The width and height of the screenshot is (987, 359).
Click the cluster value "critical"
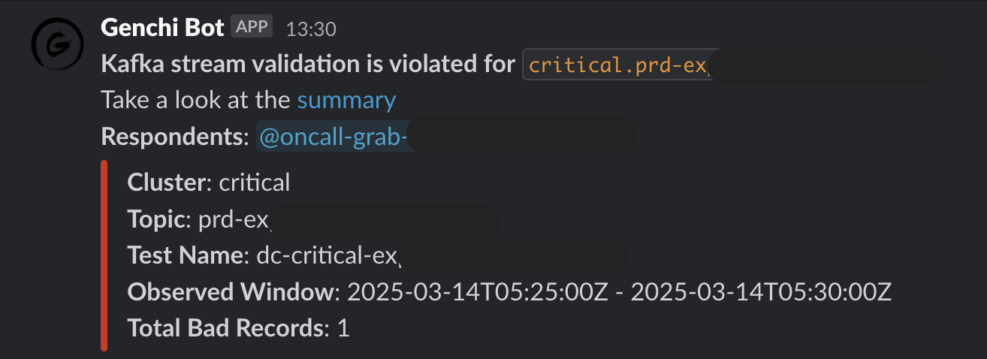(255, 183)
